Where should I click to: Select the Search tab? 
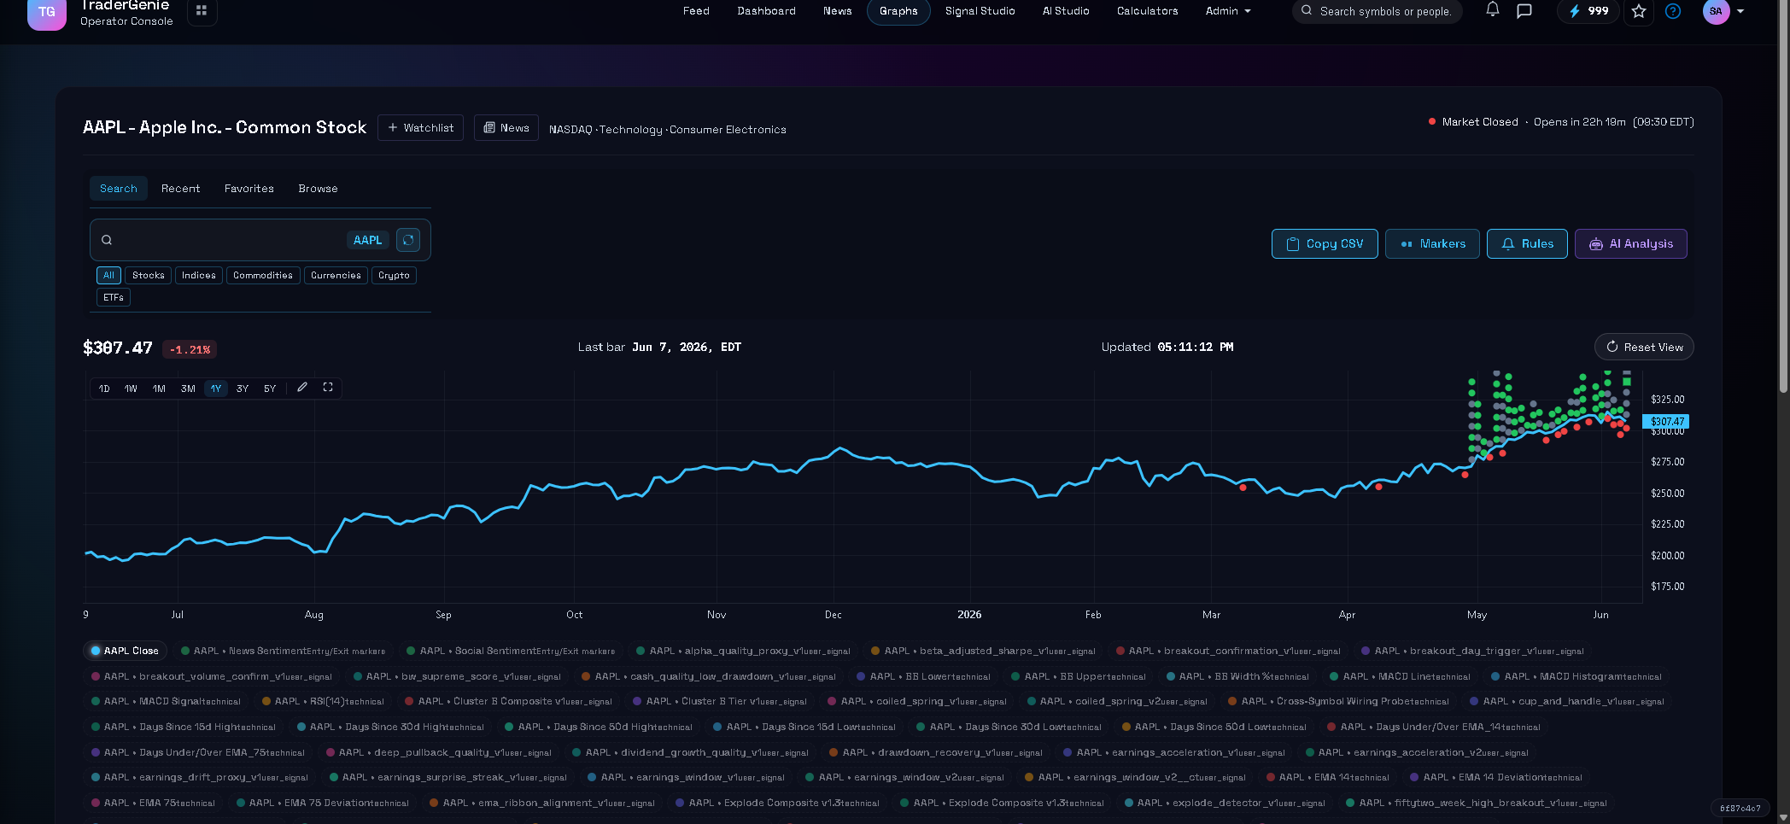119,189
